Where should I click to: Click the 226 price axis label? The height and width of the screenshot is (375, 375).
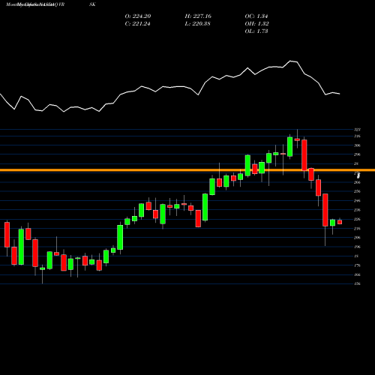357,219
